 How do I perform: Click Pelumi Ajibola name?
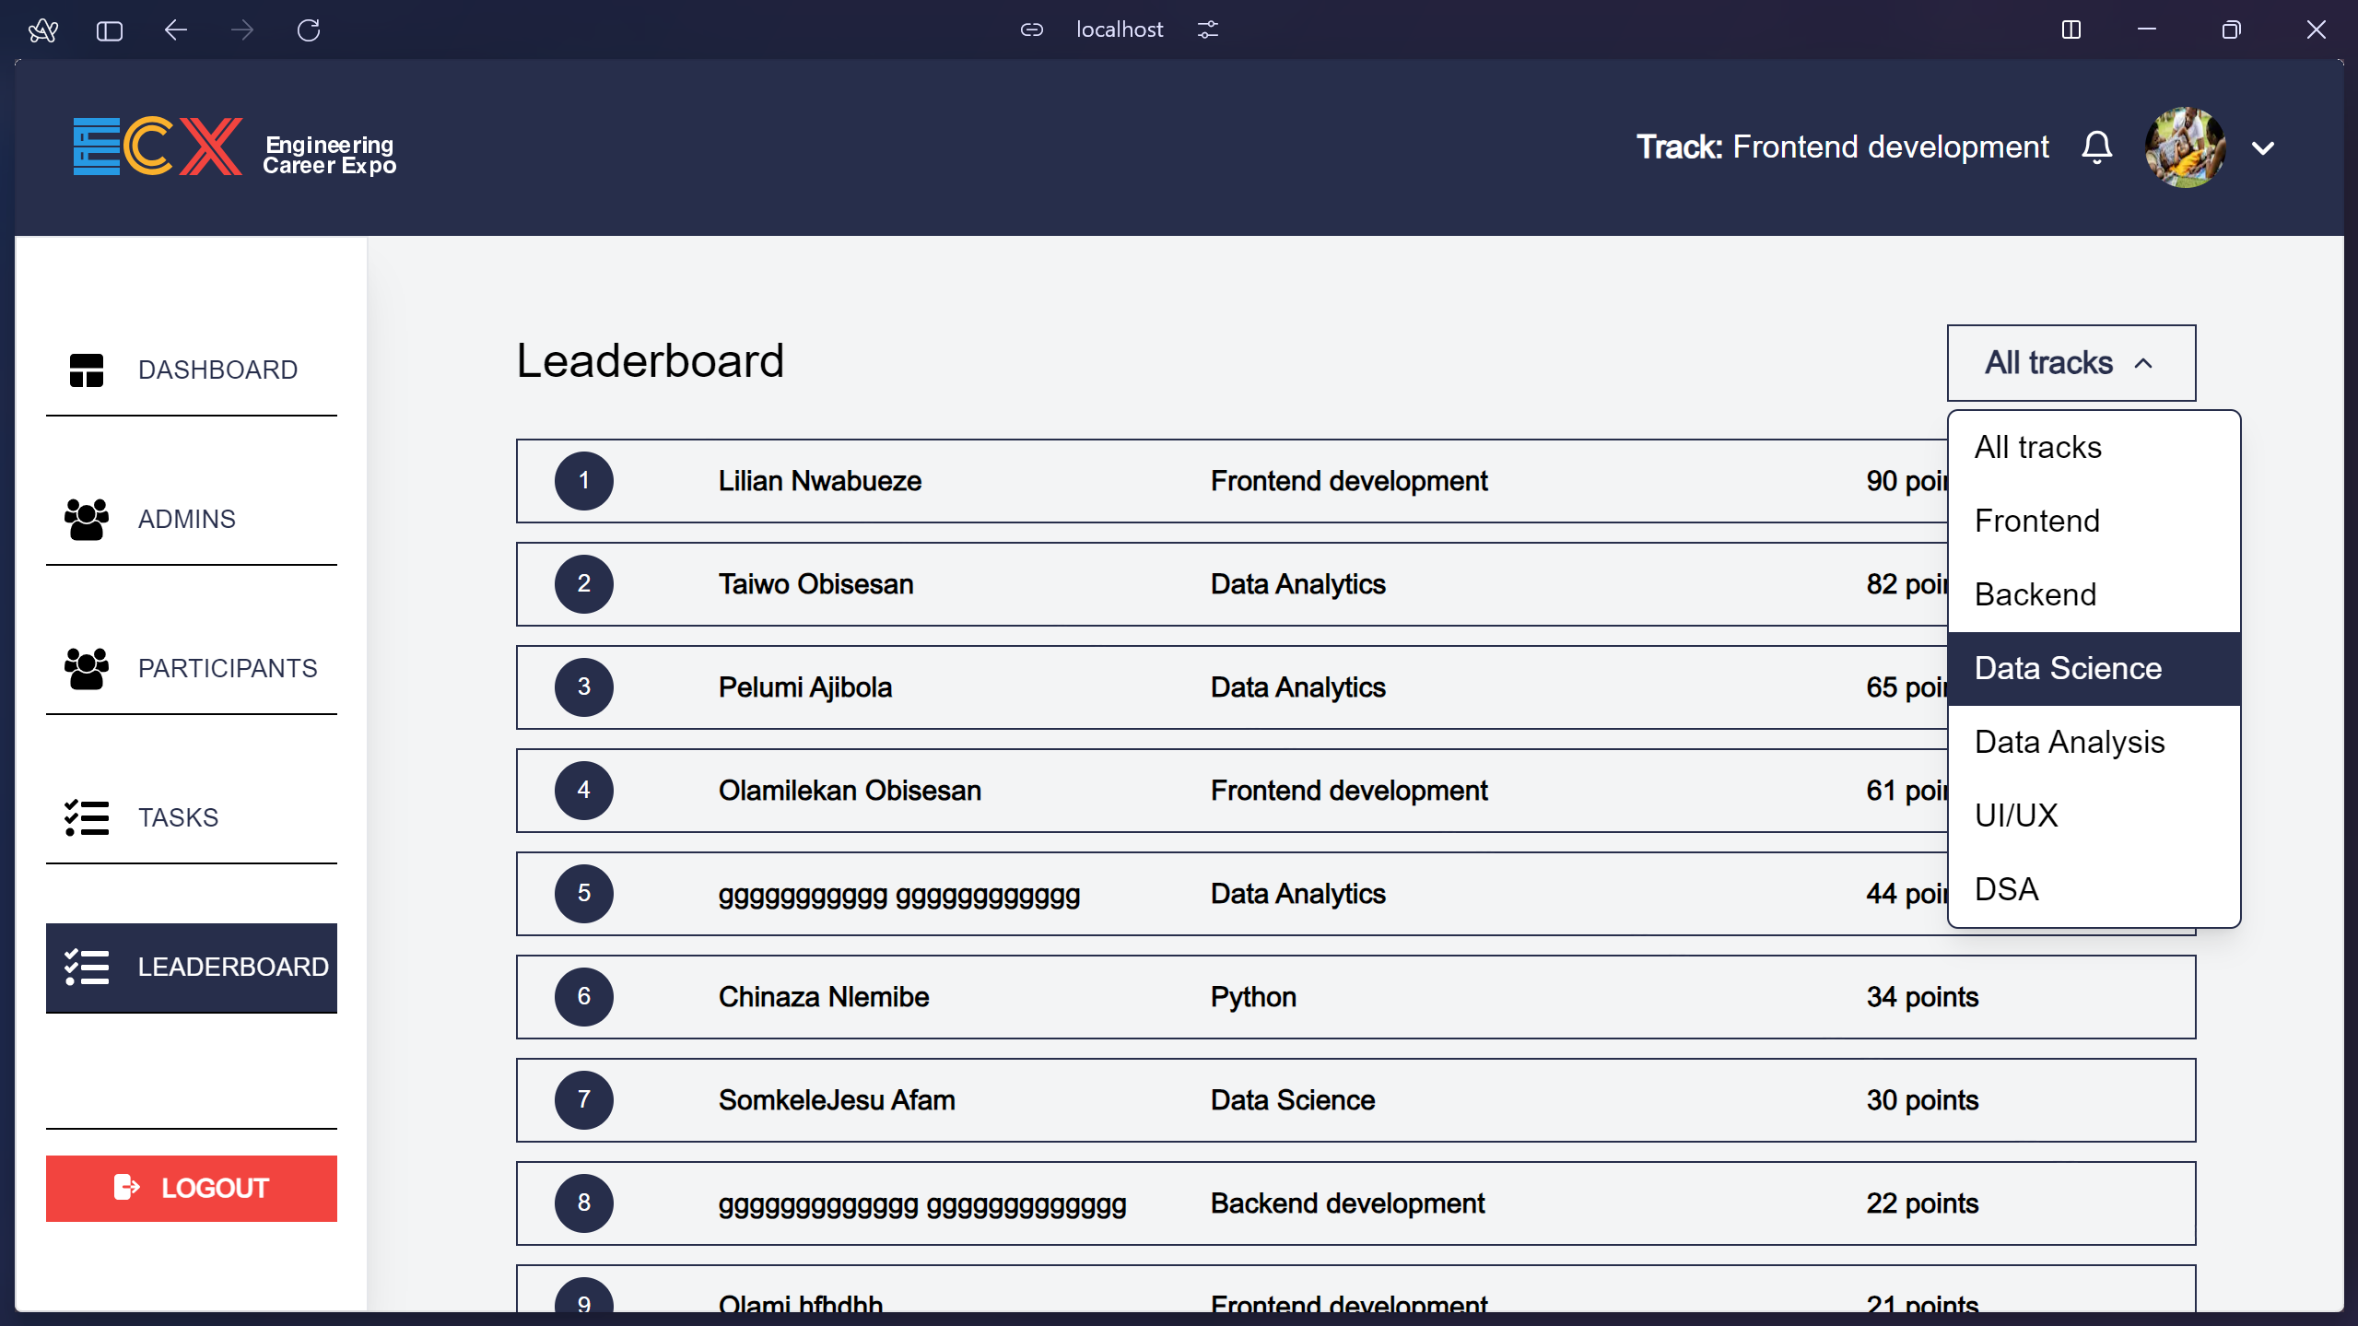805,687
